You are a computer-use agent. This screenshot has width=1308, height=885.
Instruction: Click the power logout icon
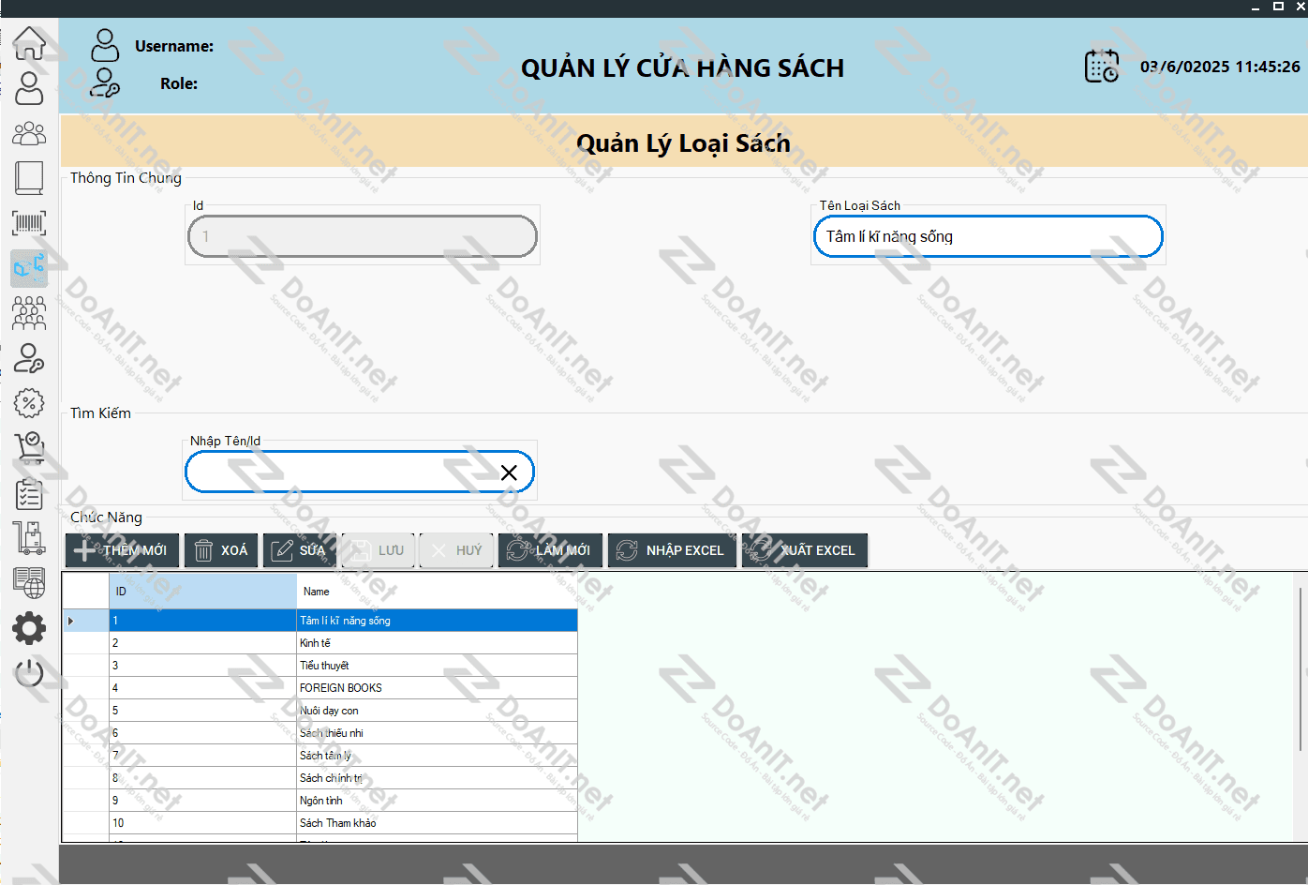(29, 673)
